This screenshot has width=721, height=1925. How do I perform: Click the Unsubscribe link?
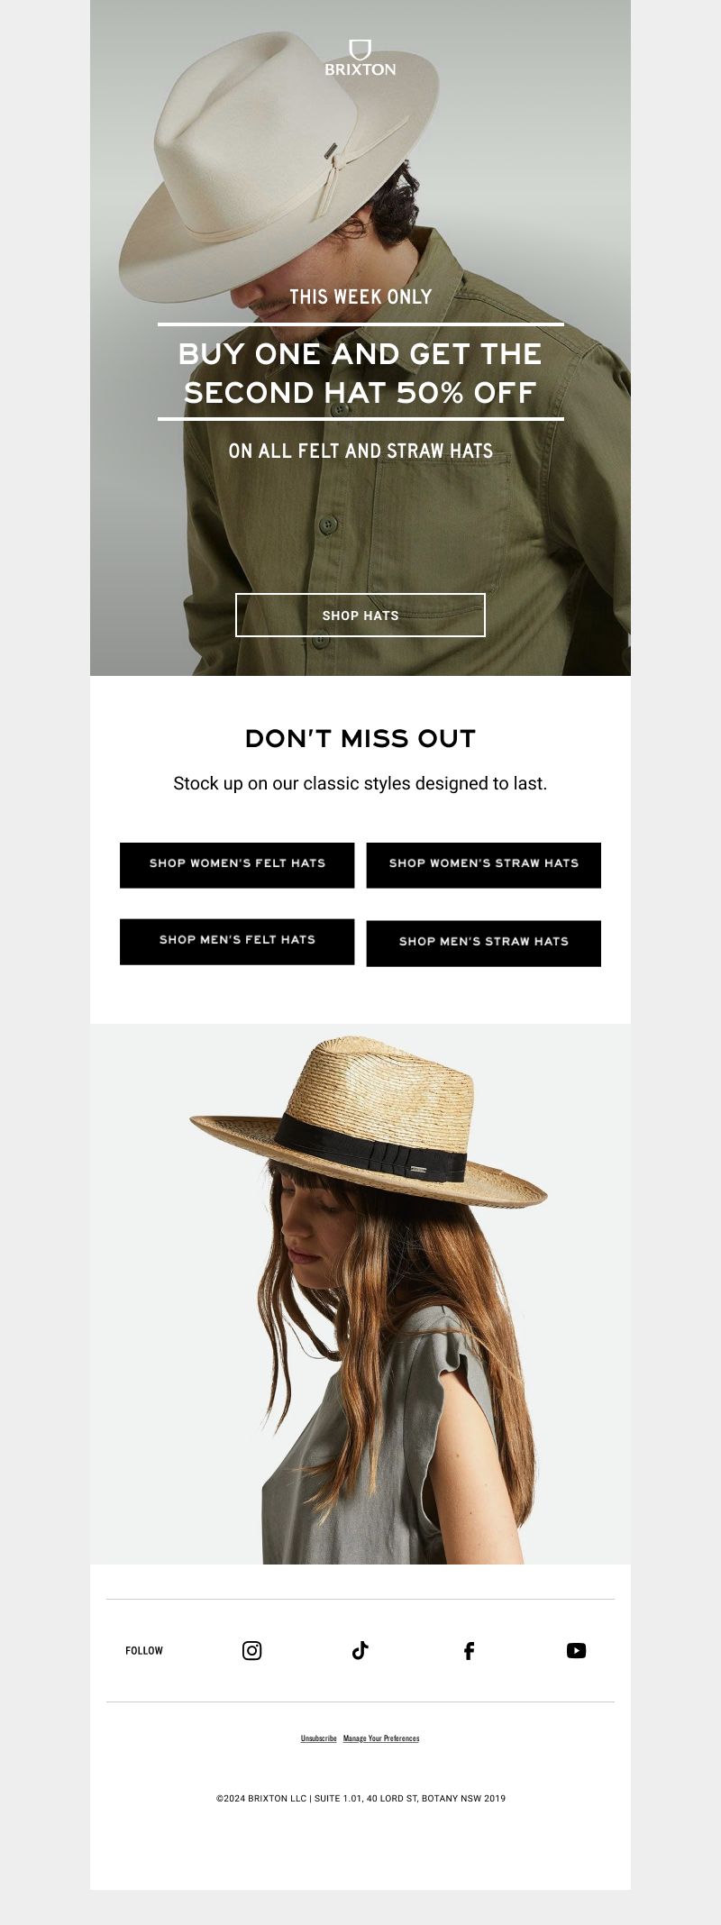[x=319, y=1738]
